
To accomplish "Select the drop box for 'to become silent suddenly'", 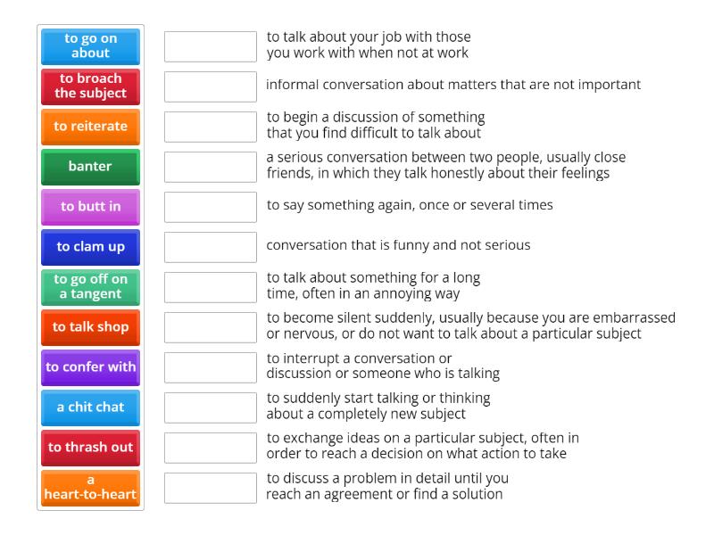I will (210, 327).
